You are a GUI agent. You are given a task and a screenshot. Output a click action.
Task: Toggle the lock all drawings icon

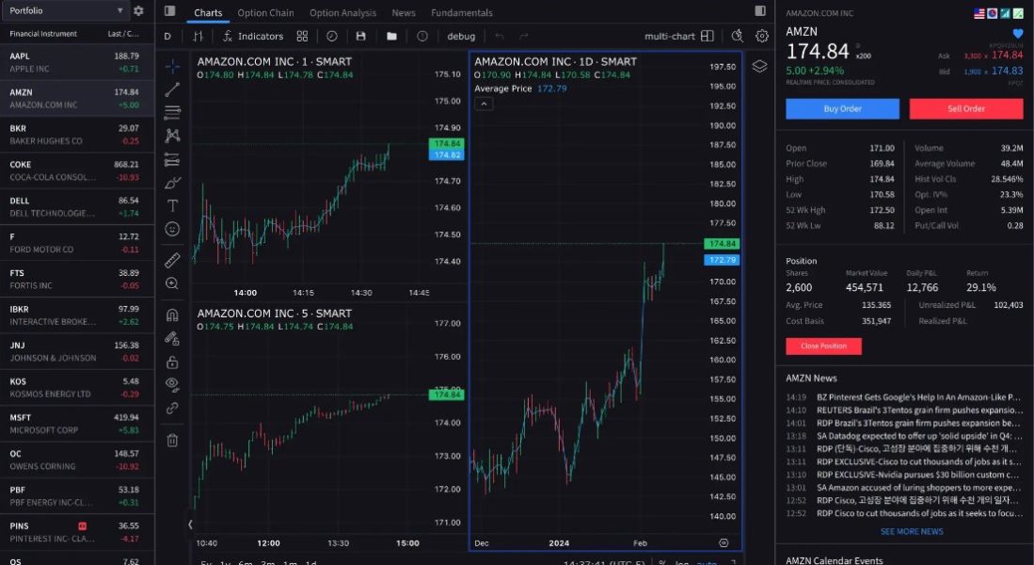[172, 362]
